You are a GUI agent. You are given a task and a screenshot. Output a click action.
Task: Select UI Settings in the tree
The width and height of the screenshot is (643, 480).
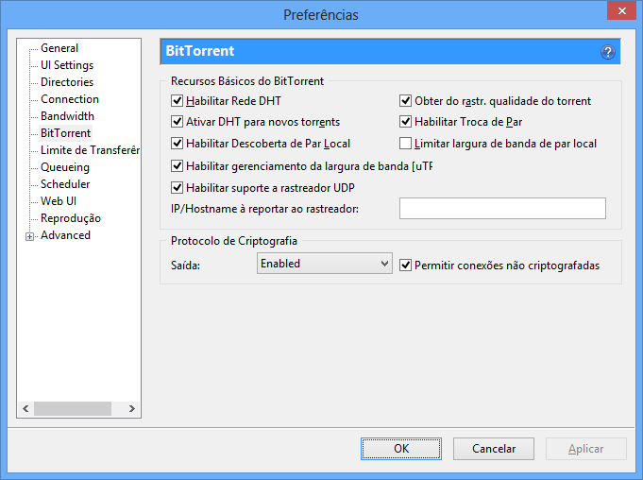click(67, 65)
